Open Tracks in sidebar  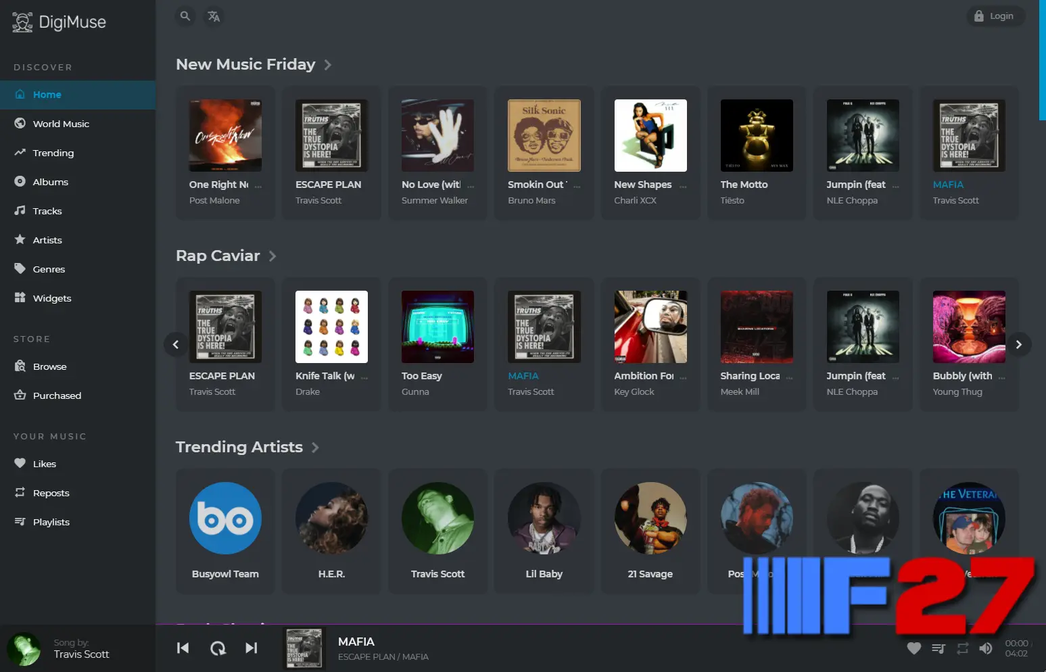(x=78, y=211)
